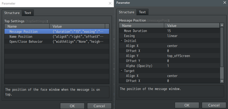Select the Move Duration row

[169, 31]
